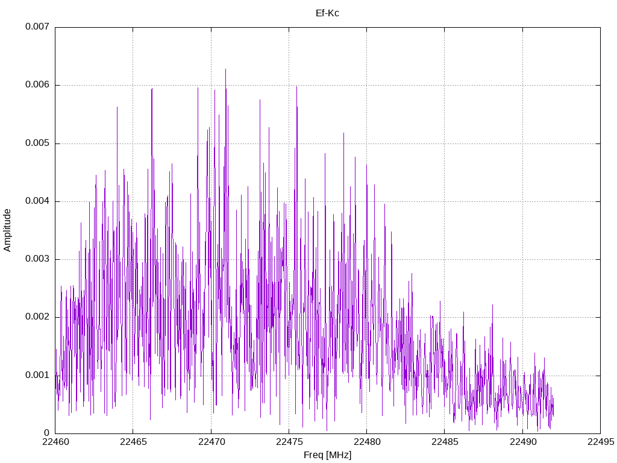617x463 pixels.
Task: Click the x-axis tick label 22480
Action: tap(367, 442)
